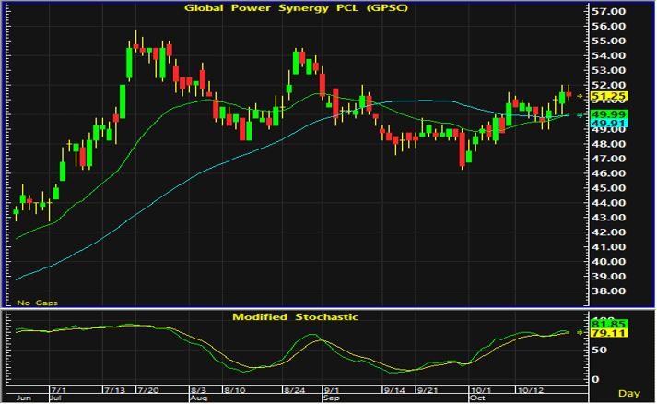Click the 56.00 price axis label
657x404 pixels.
pyautogui.click(x=608, y=26)
